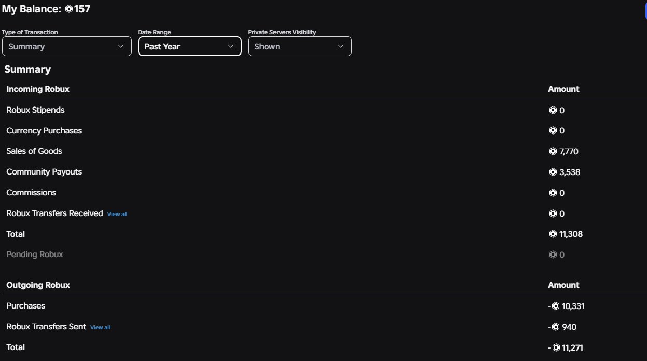Click the Currency Purchases row label

click(x=44, y=131)
